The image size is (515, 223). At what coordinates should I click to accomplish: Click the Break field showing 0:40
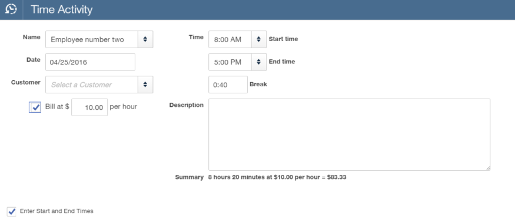(x=228, y=85)
